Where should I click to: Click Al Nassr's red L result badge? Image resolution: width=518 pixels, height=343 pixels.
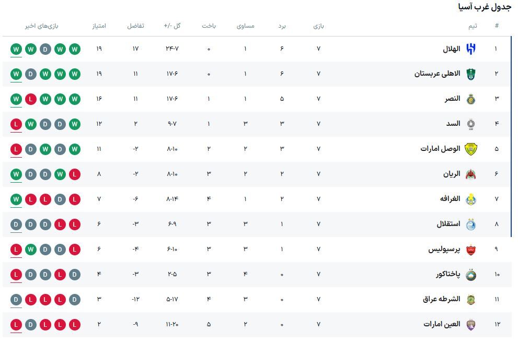(x=31, y=99)
